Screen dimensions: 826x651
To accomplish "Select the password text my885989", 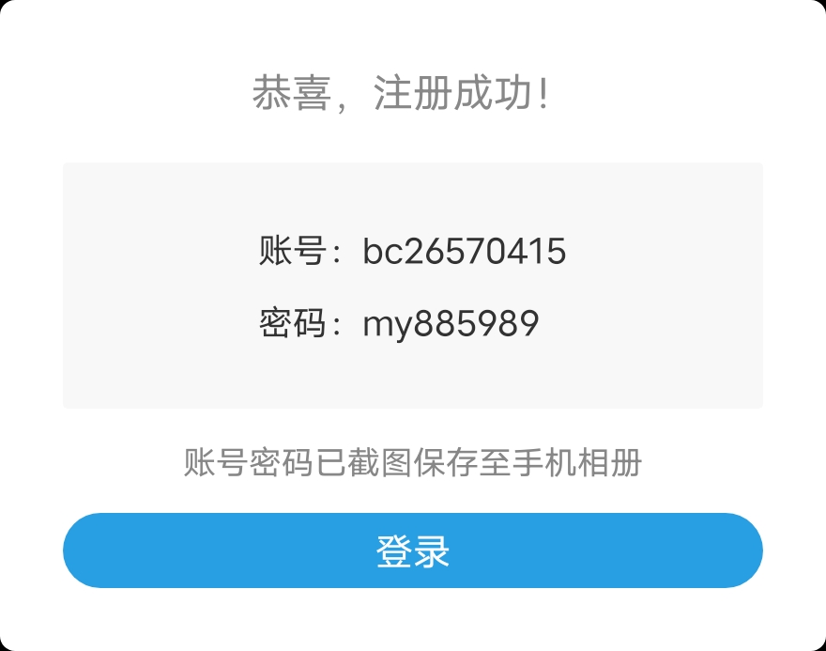I will (x=451, y=323).
